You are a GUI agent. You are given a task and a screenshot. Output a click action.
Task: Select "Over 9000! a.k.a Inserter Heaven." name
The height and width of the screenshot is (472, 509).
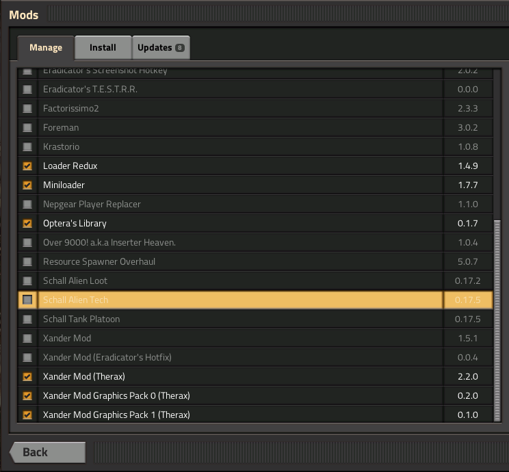[109, 242]
